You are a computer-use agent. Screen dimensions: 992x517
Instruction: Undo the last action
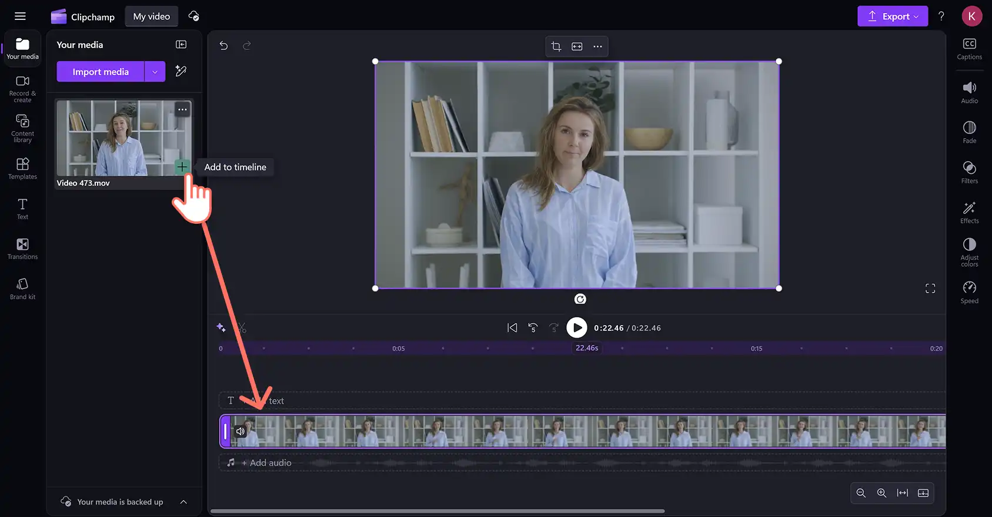click(x=223, y=45)
